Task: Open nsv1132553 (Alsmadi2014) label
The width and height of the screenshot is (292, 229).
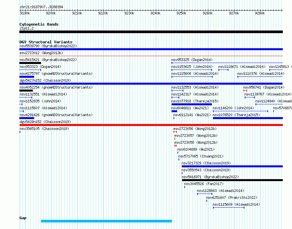Action: point(195,87)
